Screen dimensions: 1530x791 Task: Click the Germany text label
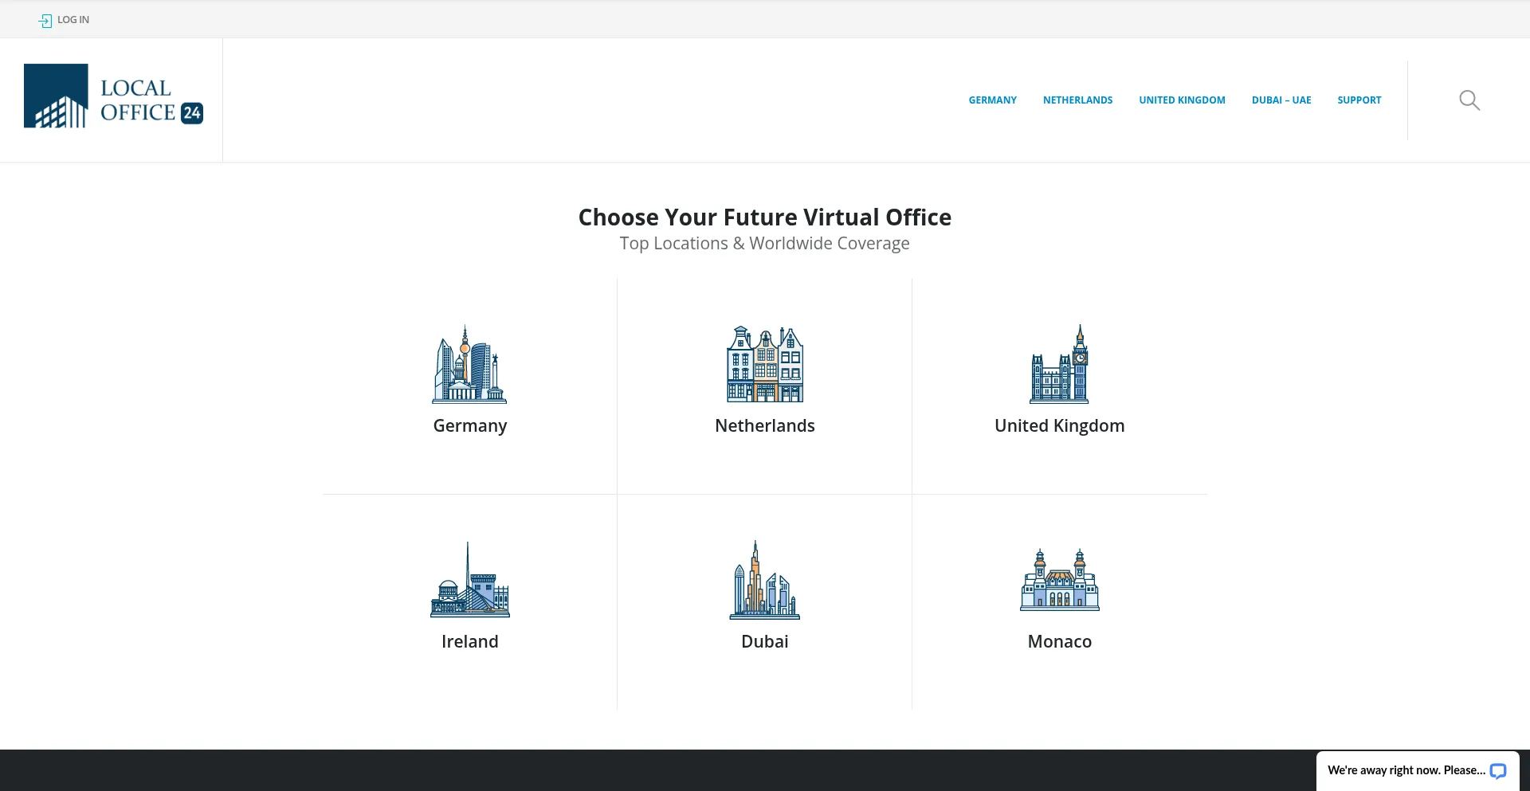point(469,426)
